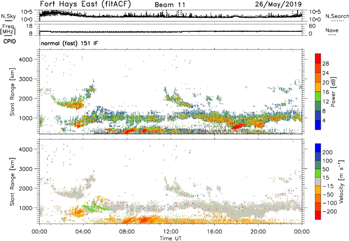Click the frequency trace line in the Freq panel
This screenshot has width=349, height=241.
(x=171, y=31)
